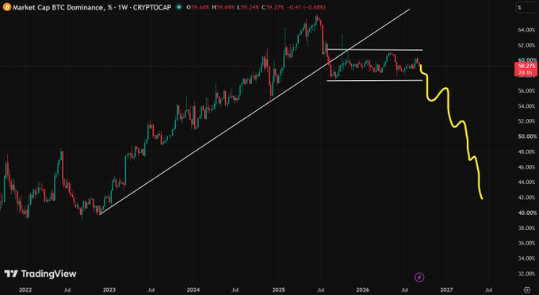Click the 2026 label on the time axis

coord(362,289)
